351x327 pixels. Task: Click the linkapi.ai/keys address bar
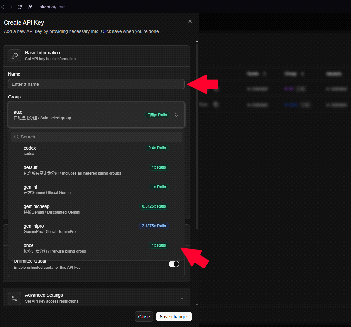click(x=51, y=7)
